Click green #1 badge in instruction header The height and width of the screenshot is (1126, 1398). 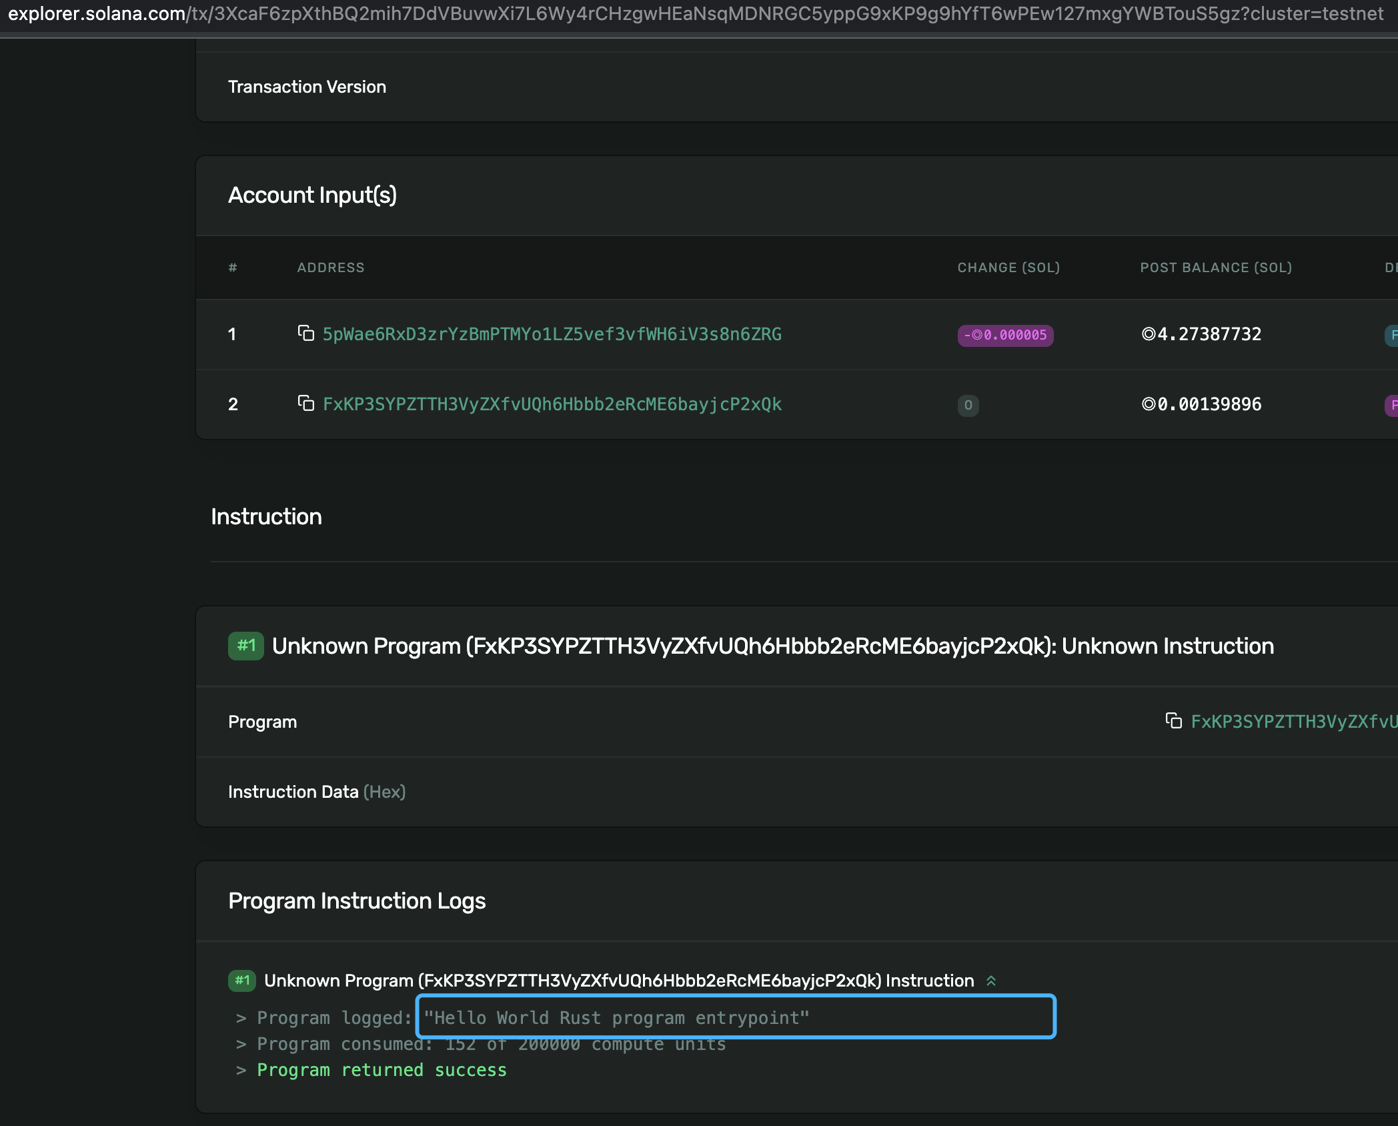coord(245,646)
